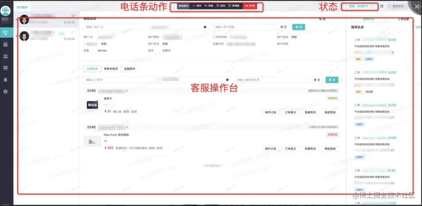This screenshot has height=206, width=422.
Task: Select the caller conversation at 12:15:05
Action: (x=46, y=36)
